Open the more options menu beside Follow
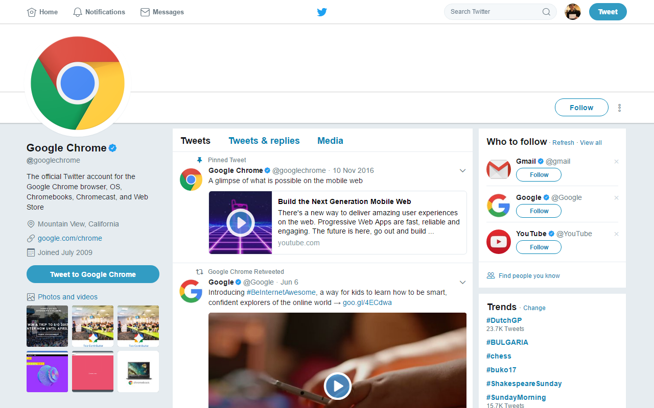 pyautogui.click(x=619, y=107)
